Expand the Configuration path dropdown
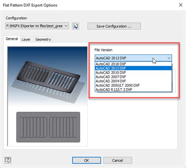Image resolution: width=186 pixels, height=168 pixels. point(66,26)
